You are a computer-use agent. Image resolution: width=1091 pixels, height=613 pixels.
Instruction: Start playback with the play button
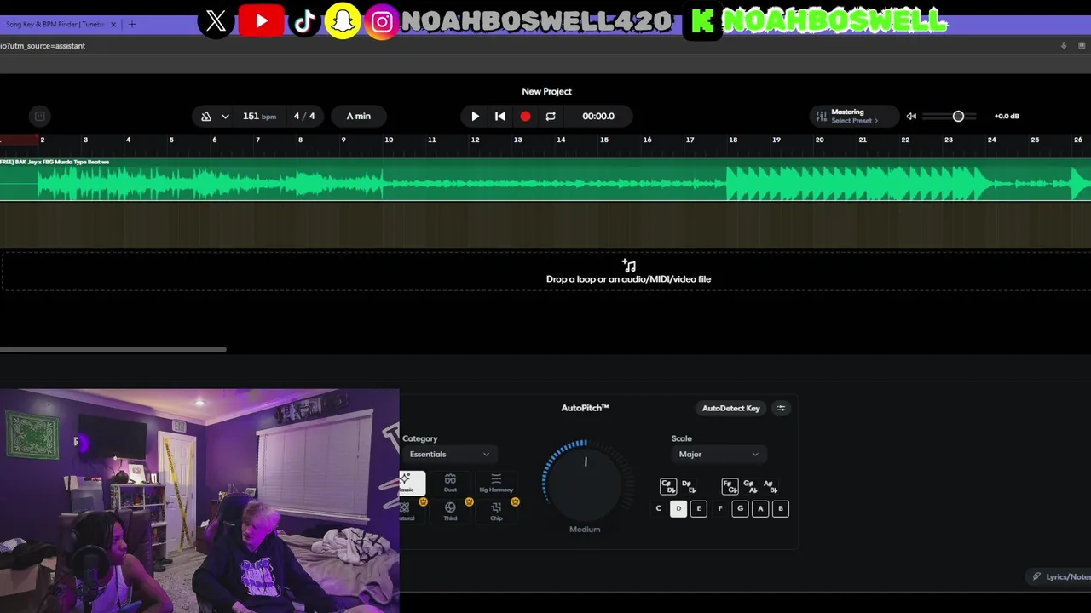[475, 117]
